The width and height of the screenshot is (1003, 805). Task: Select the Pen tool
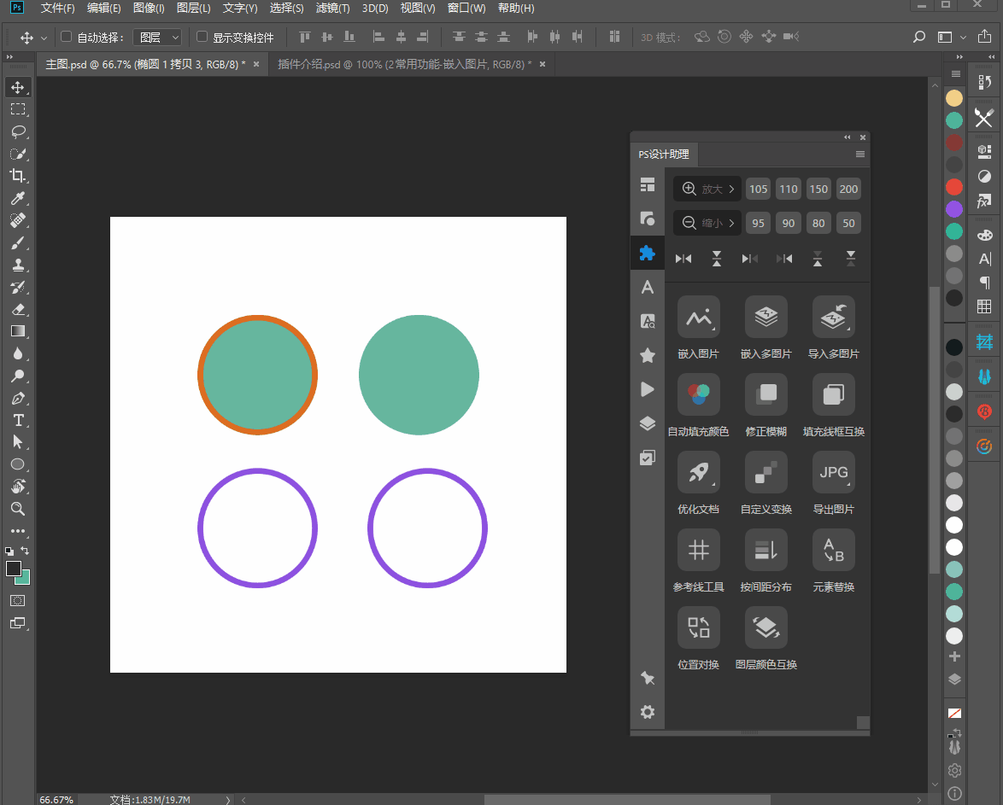pos(18,399)
